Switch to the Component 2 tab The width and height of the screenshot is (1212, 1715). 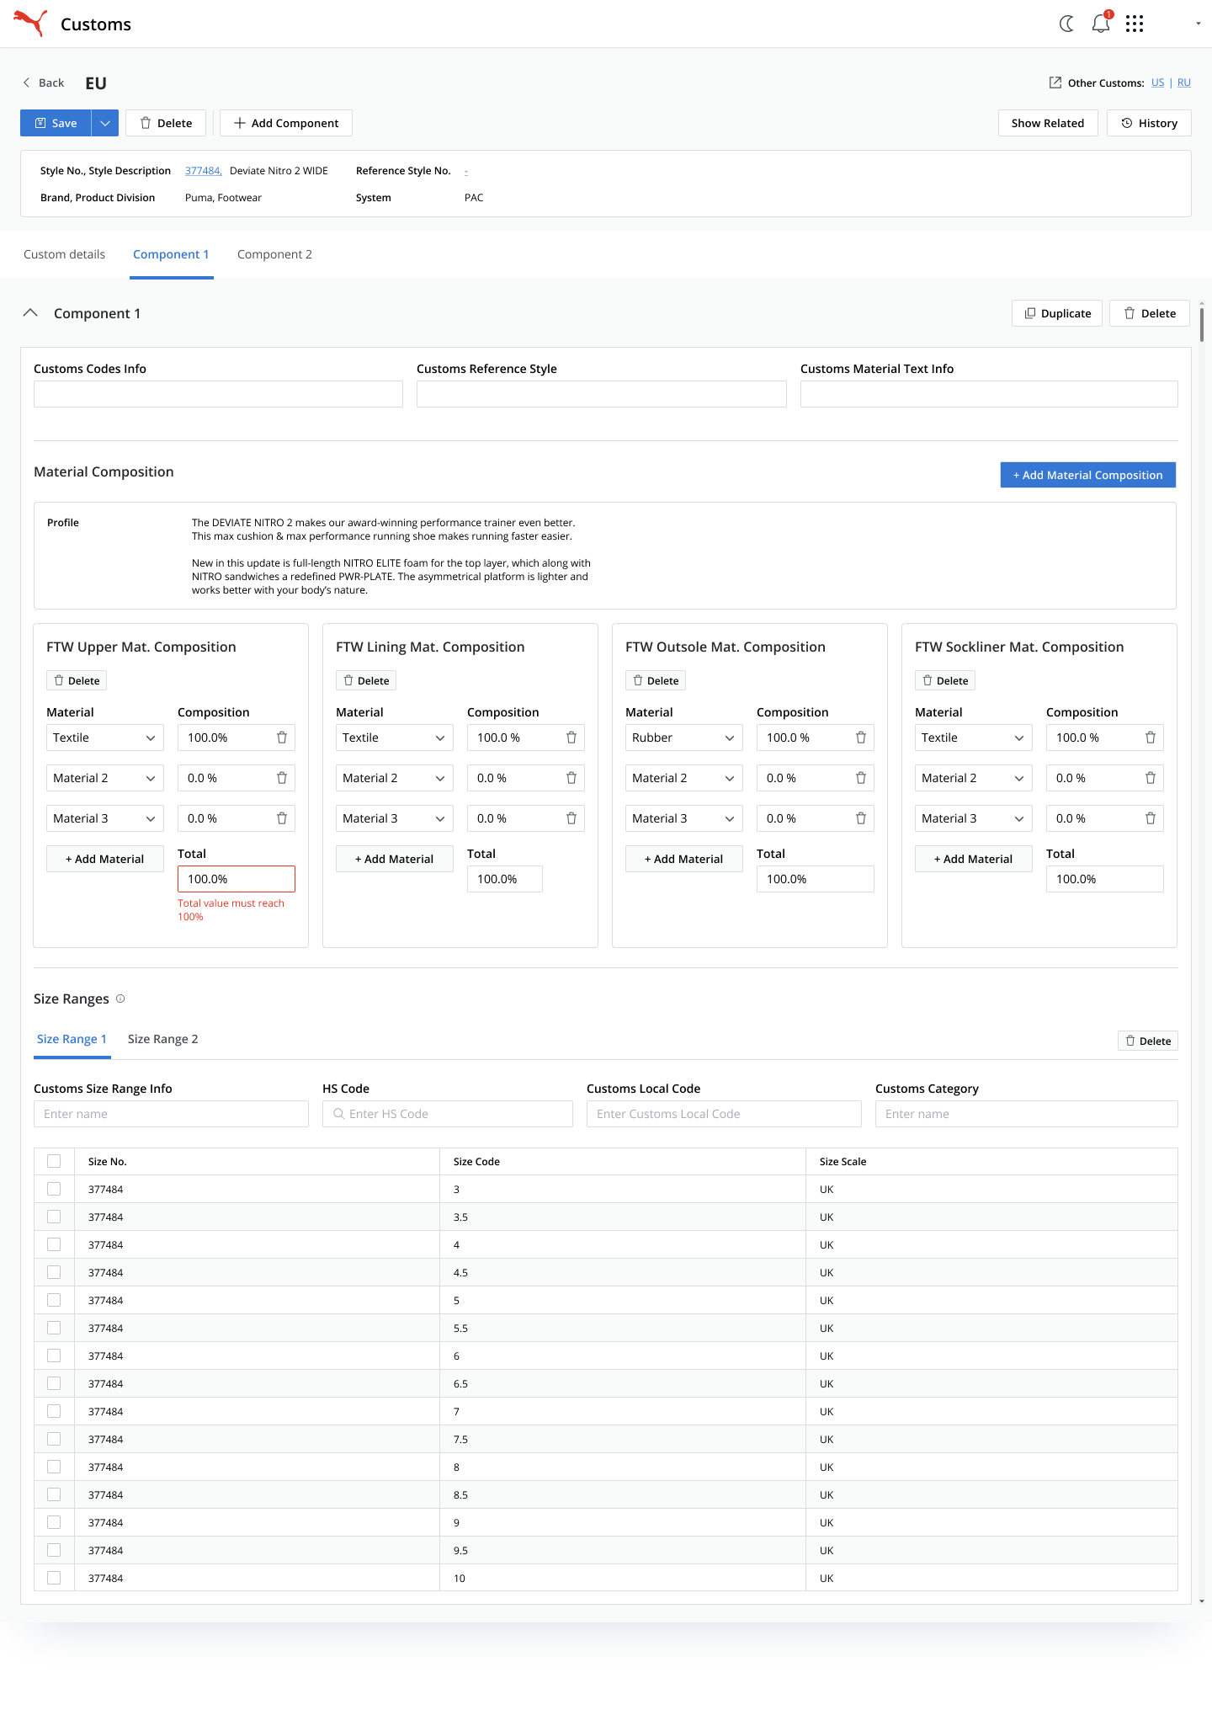click(x=274, y=254)
